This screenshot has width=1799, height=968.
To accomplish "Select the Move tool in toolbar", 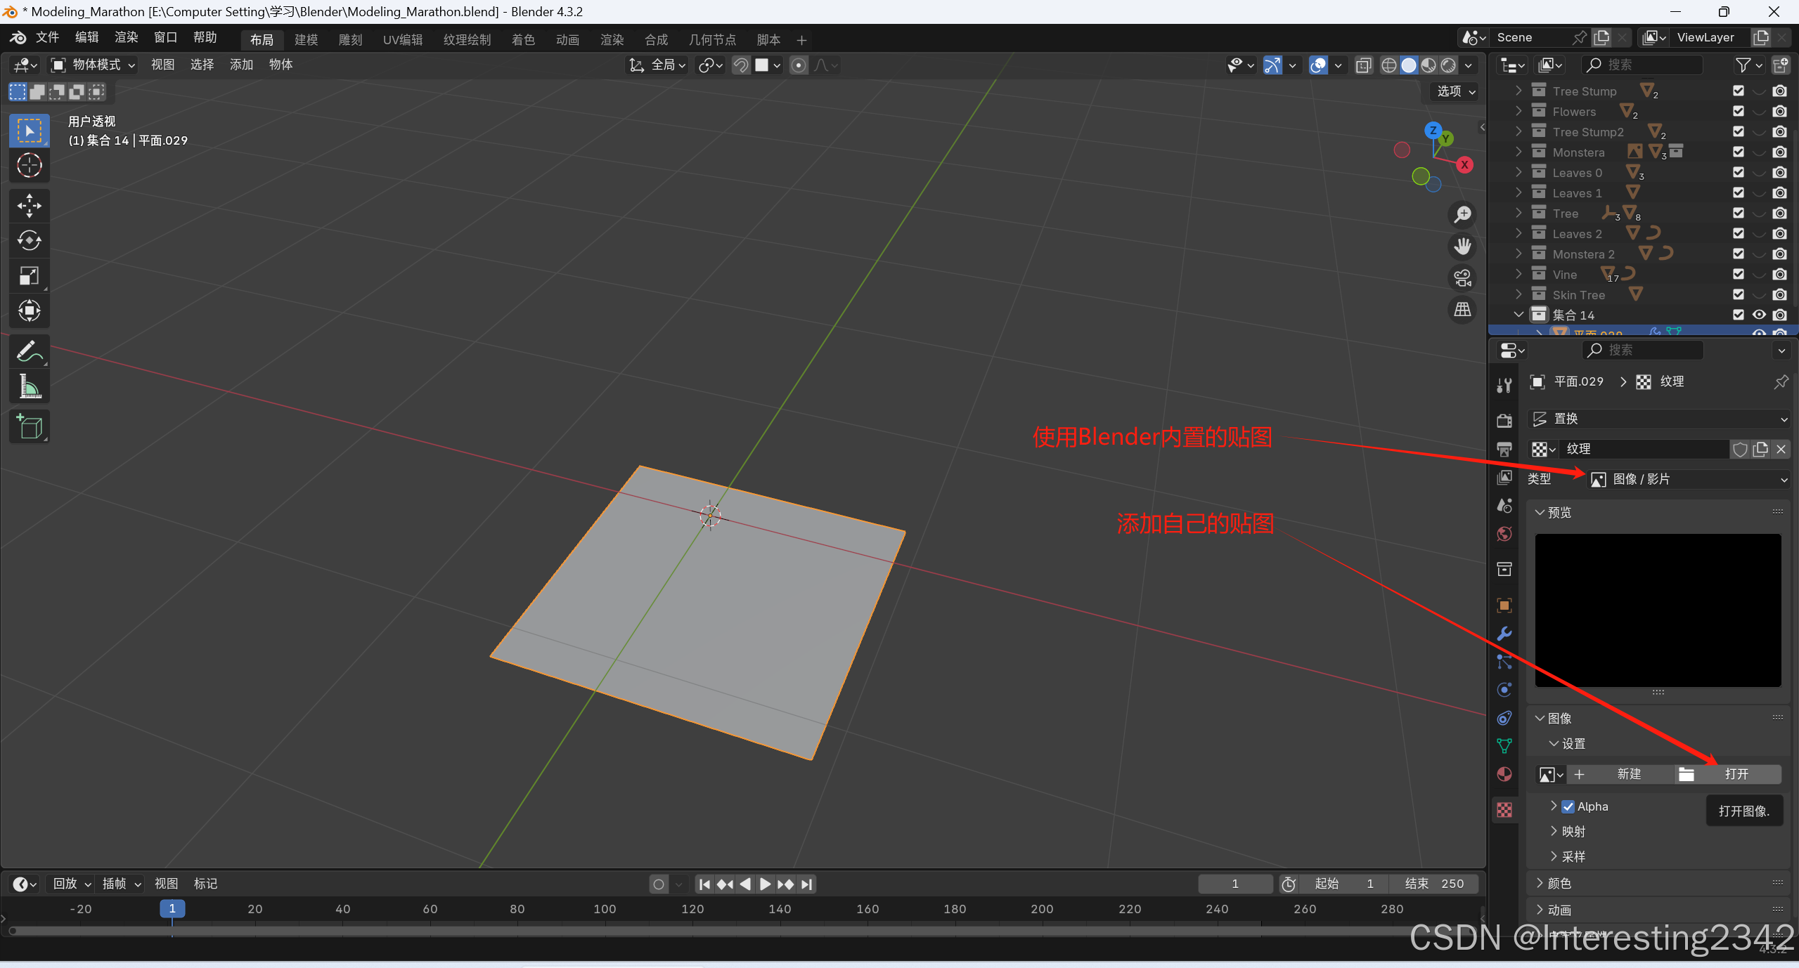I will click(29, 205).
